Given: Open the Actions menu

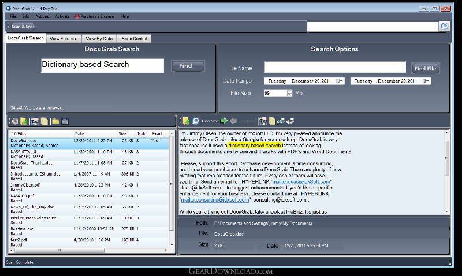Looking at the screenshot, I should 42,17.
